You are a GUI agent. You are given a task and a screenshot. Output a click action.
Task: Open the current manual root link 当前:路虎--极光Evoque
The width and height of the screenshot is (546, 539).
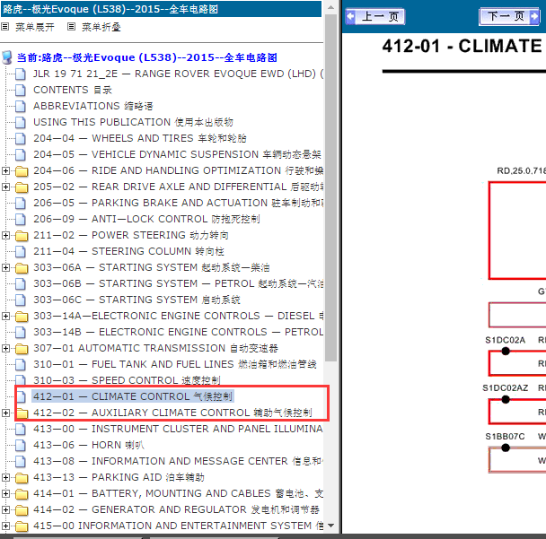(x=146, y=57)
